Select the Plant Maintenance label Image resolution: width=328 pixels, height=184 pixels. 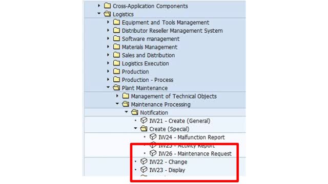point(145,88)
